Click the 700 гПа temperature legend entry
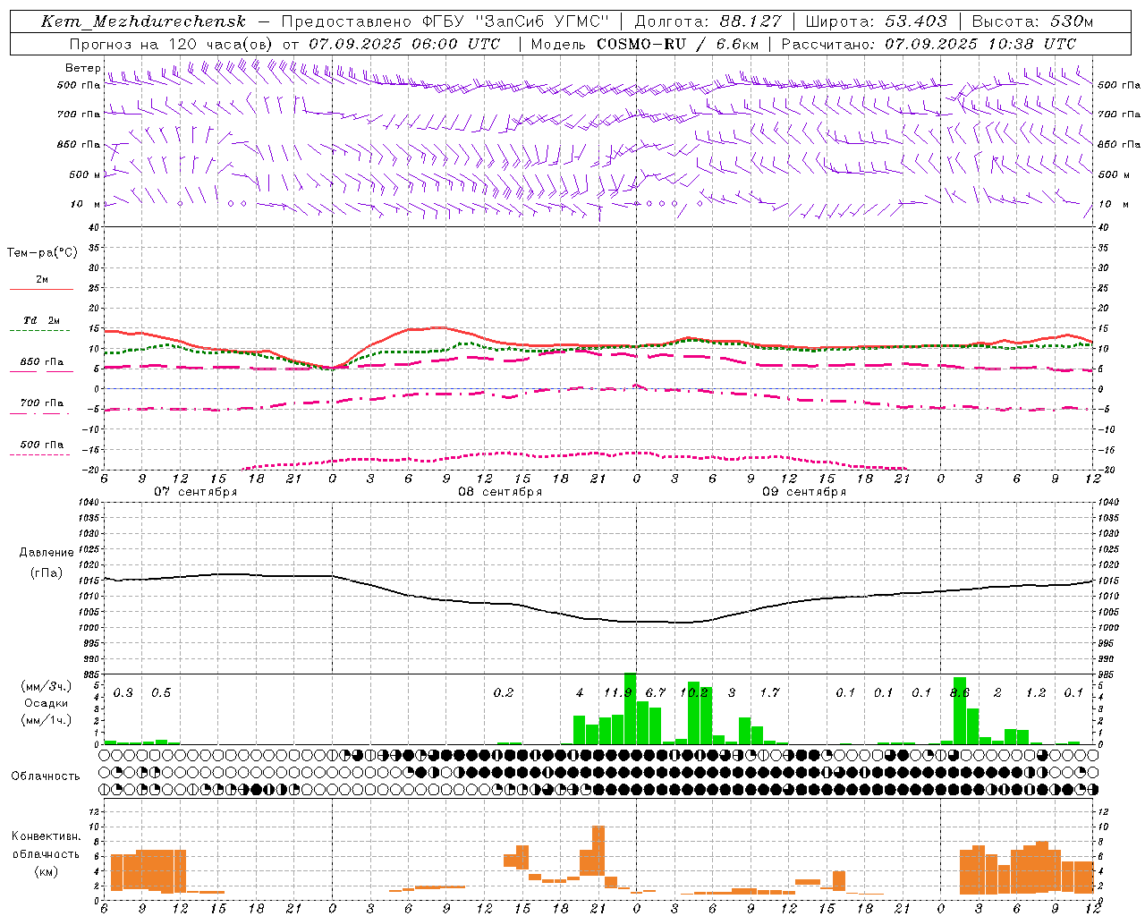 [42, 403]
